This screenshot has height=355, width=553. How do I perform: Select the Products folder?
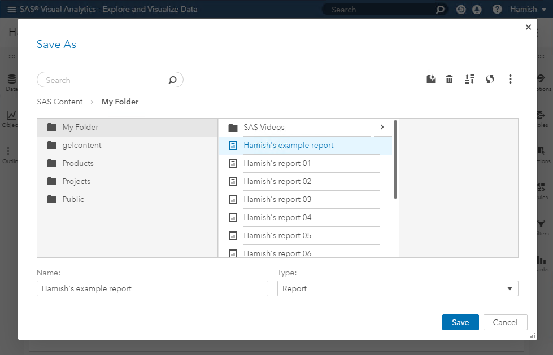(78, 164)
